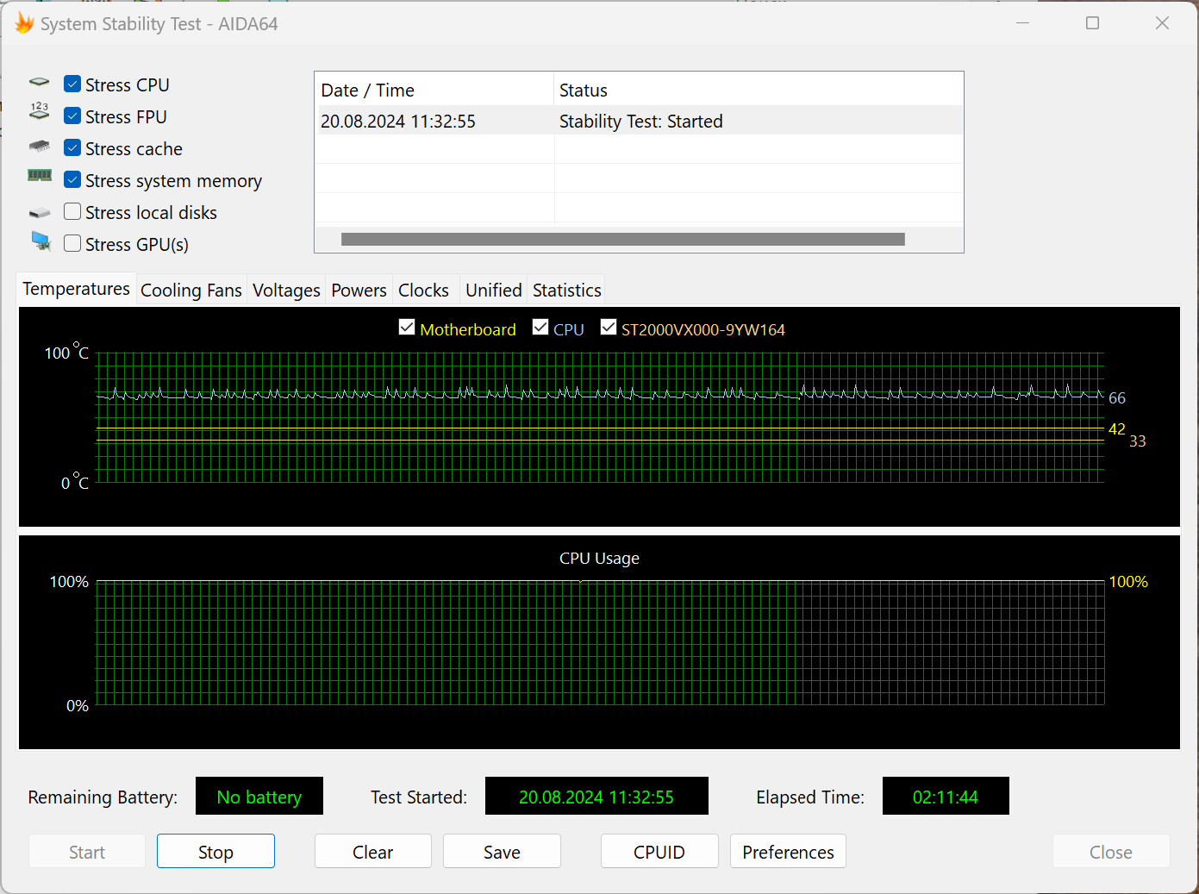The height and width of the screenshot is (894, 1199).
Task: Click the 'No battery' status field
Action: [259, 797]
